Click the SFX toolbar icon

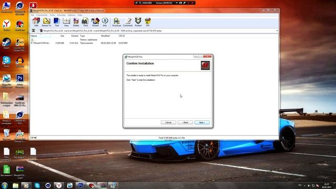[x=148, y=22]
